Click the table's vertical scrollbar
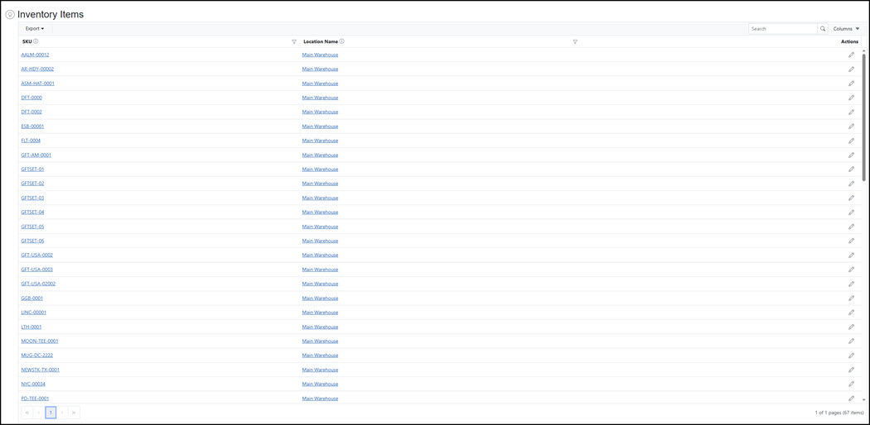Image resolution: width=870 pixels, height=425 pixels. point(863,116)
